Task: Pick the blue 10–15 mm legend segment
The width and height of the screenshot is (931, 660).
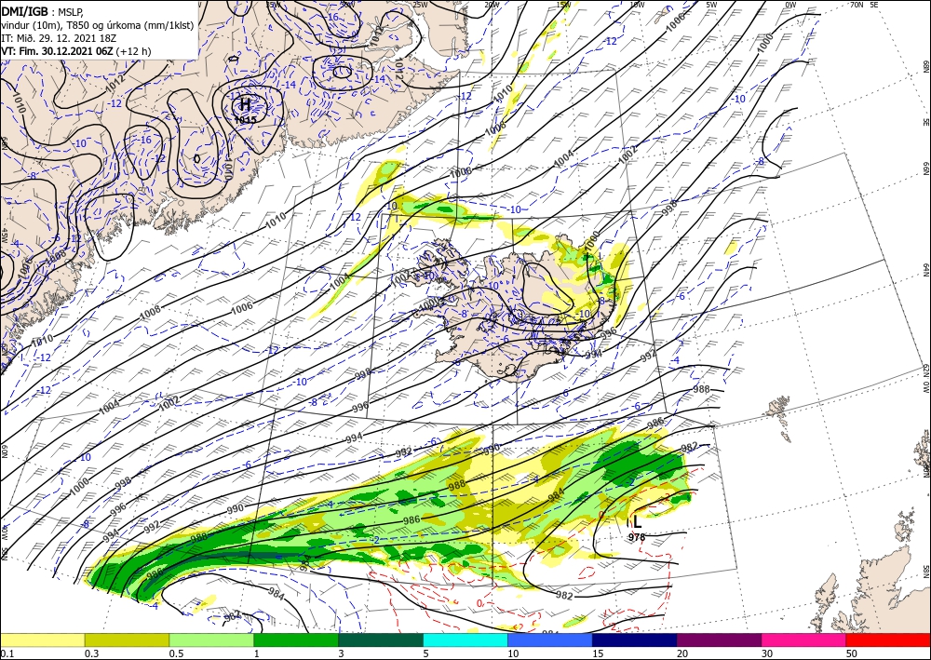Action: [x=550, y=640]
